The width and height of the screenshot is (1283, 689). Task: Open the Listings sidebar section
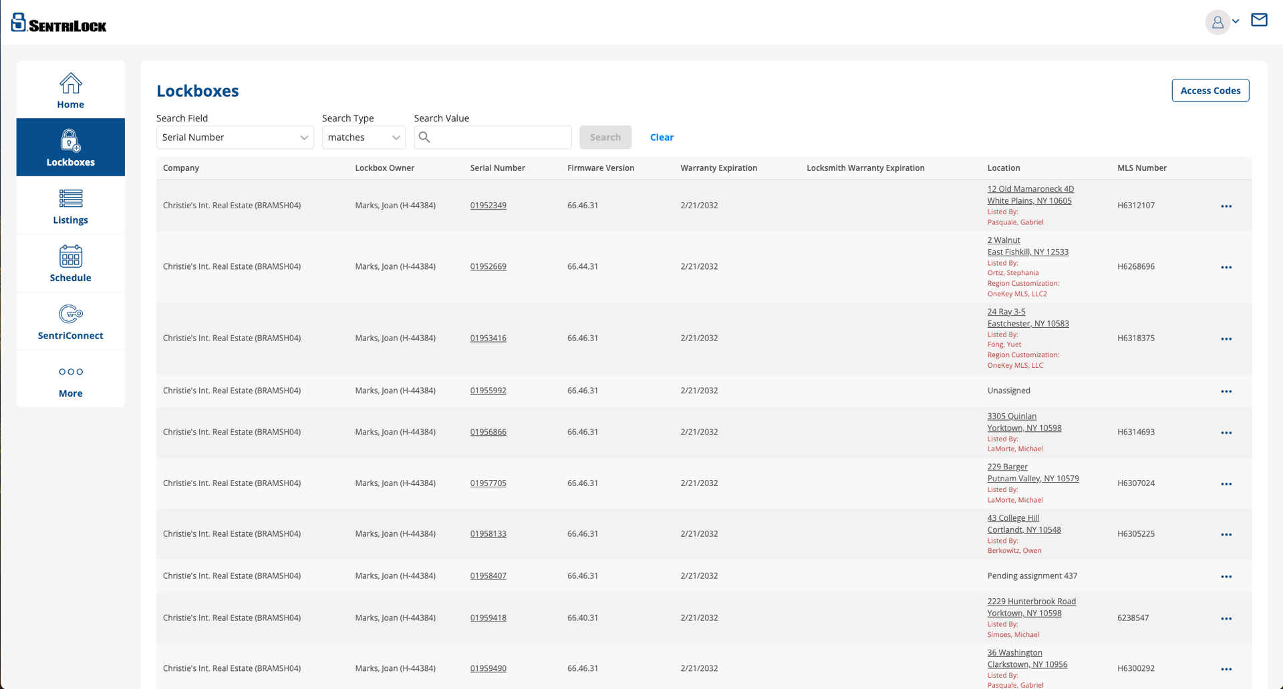[70, 206]
